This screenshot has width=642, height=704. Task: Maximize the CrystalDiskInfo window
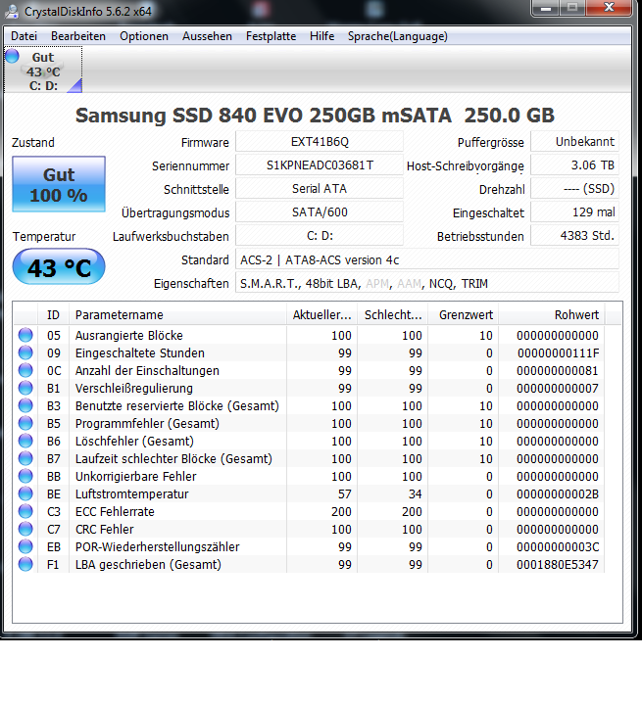point(571,8)
